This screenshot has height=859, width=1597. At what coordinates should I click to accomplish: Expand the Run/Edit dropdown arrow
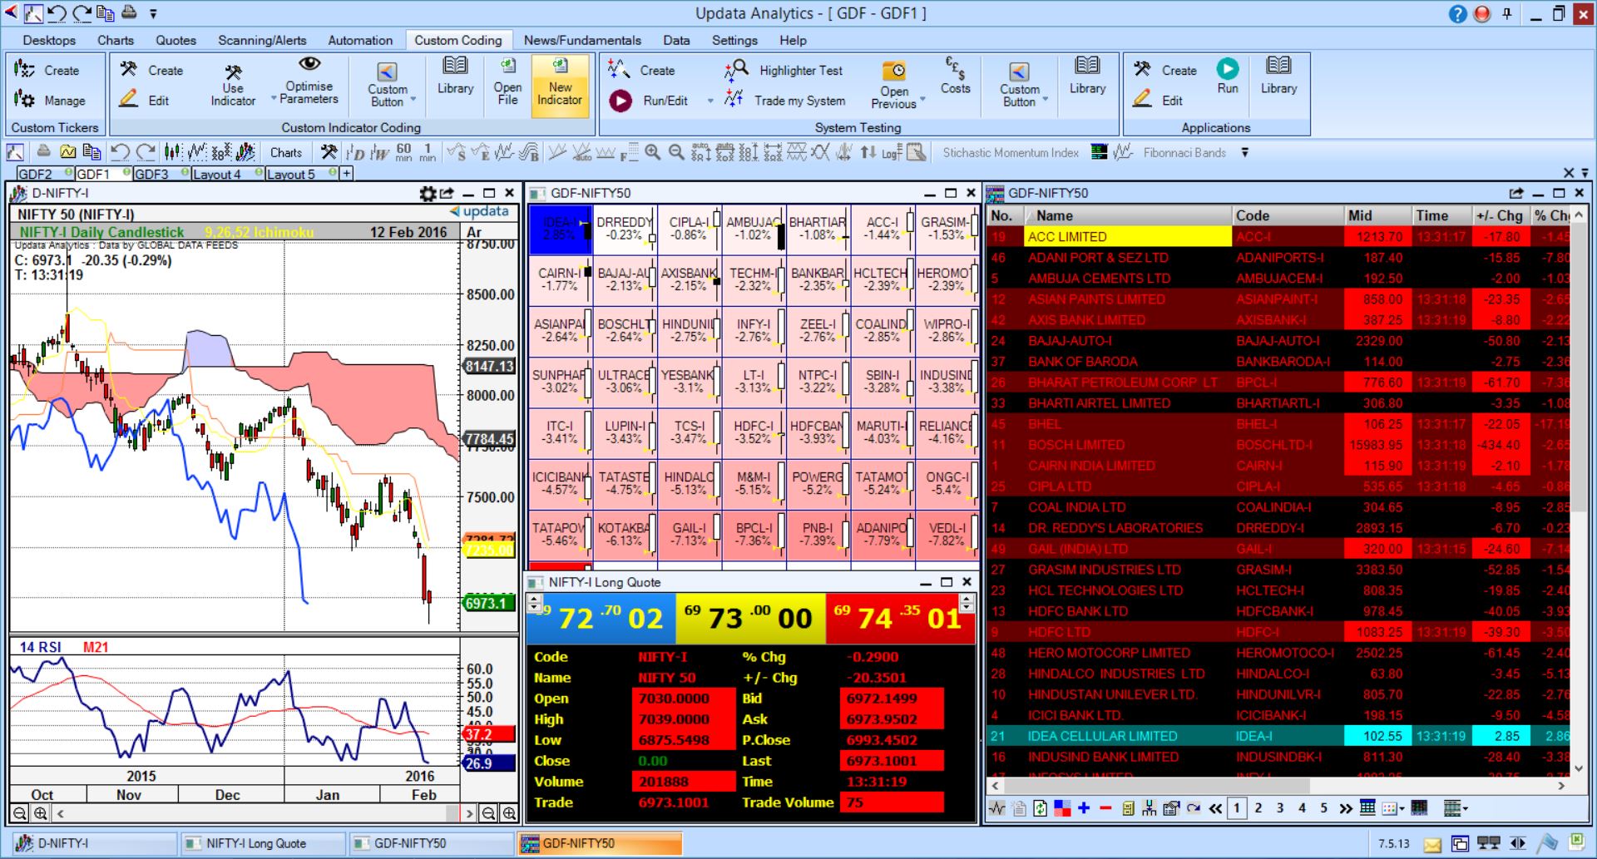click(710, 101)
